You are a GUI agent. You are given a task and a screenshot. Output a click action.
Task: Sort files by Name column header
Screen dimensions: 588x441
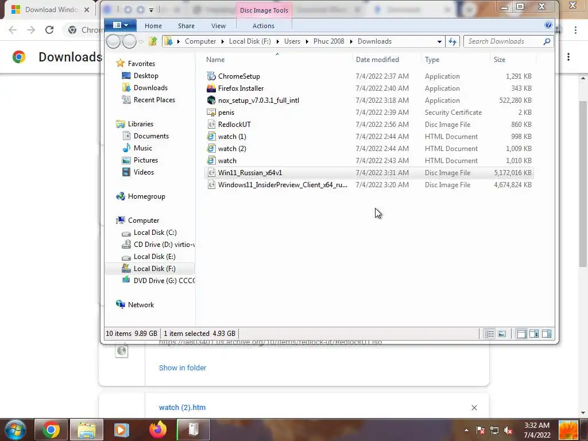(x=215, y=60)
